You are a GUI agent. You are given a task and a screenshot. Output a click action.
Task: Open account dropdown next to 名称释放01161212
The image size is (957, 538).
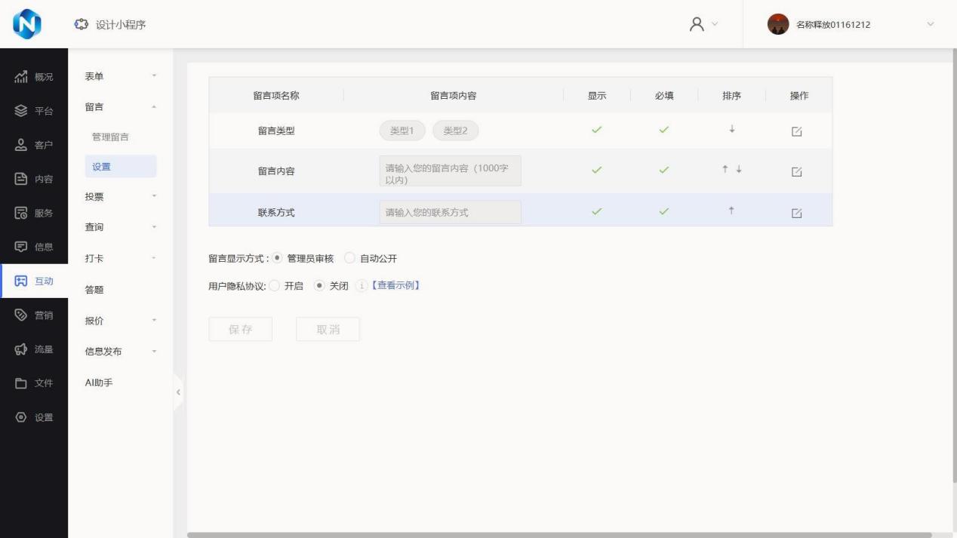(x=929, y=24)
